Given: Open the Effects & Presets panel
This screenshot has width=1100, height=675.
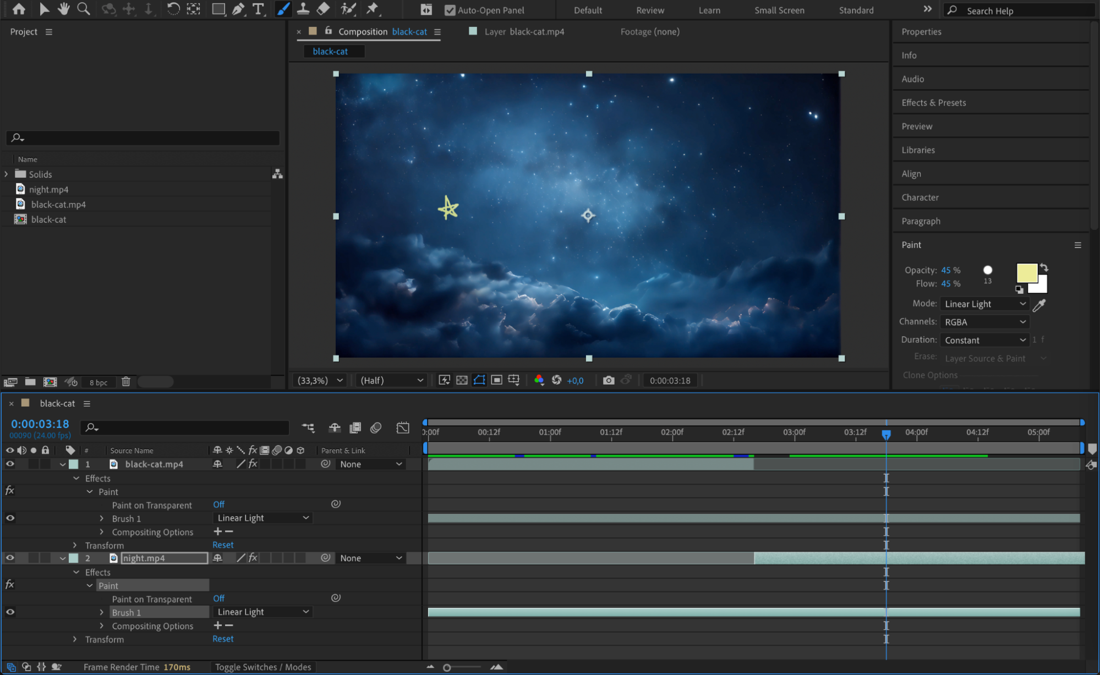Looking at the screenshot, I should [933, 102].
